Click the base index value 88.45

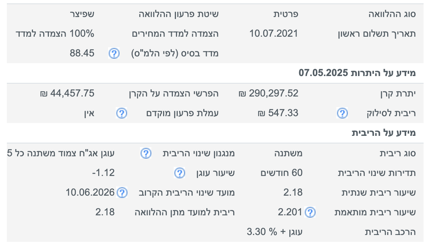[x=82, y=53]
